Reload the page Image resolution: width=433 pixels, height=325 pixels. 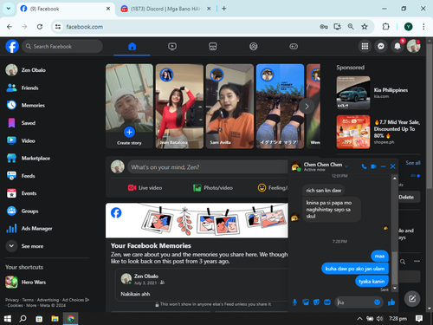coord(40,27)
